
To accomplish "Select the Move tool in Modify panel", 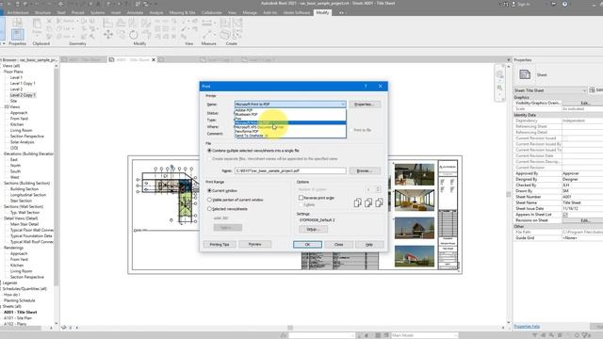I will [x=108, y=35].
